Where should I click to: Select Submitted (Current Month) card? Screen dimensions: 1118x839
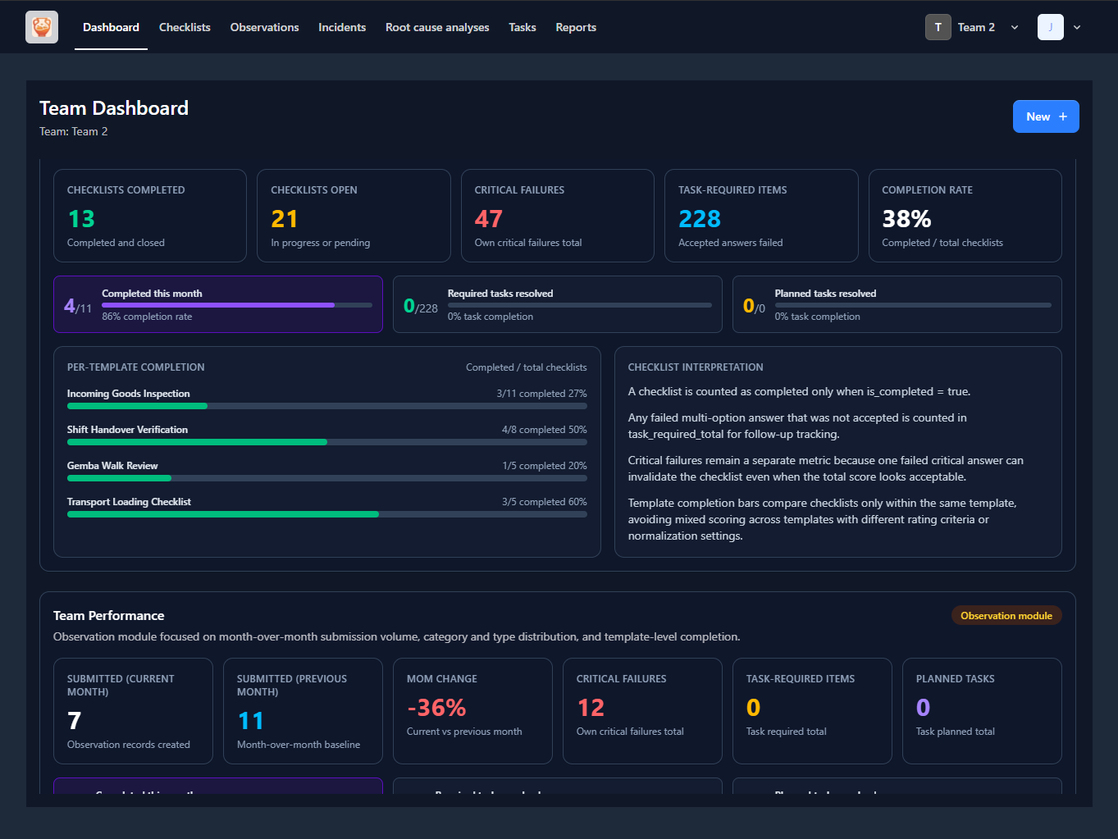[133, 711]
